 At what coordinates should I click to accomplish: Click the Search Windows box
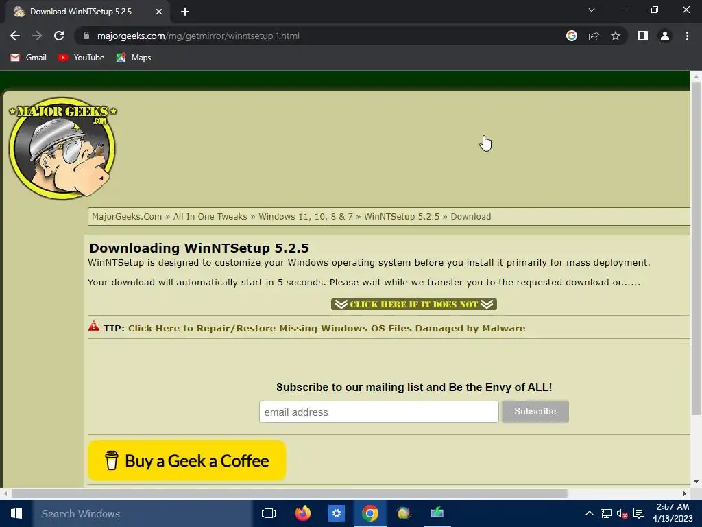click(143, 513)
